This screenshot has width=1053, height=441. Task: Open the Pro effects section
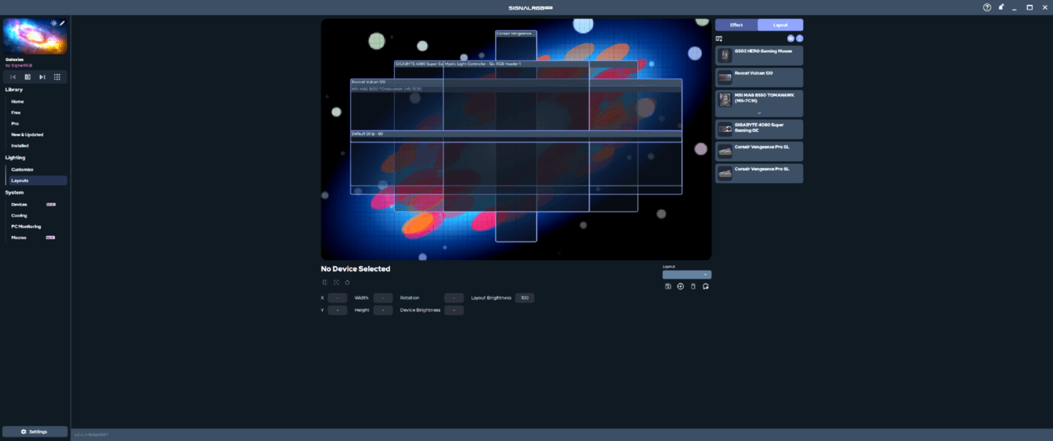pos(15,123)
